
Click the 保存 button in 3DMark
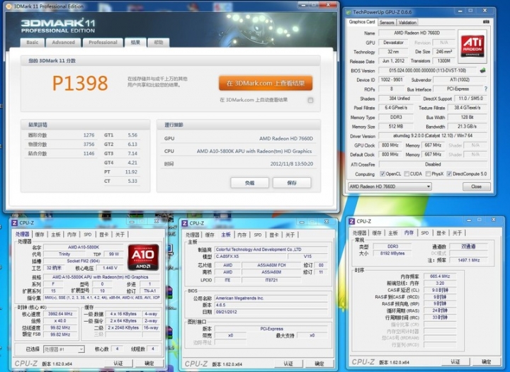292,183
